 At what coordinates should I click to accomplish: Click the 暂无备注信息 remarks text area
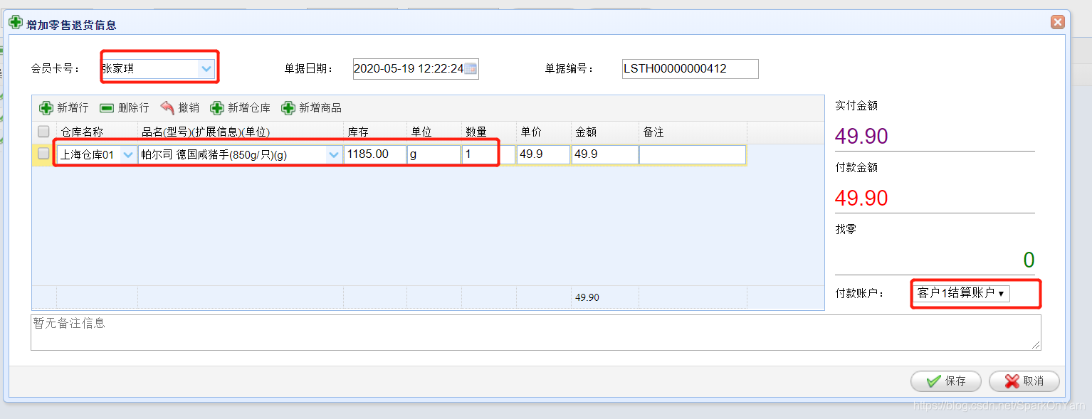[536, 332]
